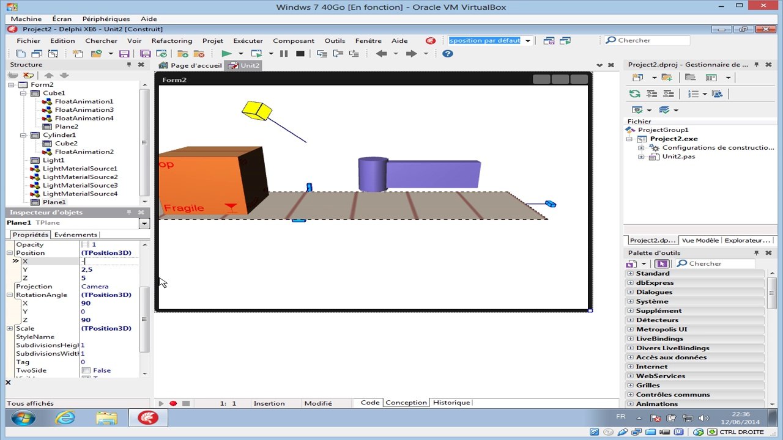Pin the Inspecteur d'objets panel
The height and width of the screenshot is (440, 783).
129,213
